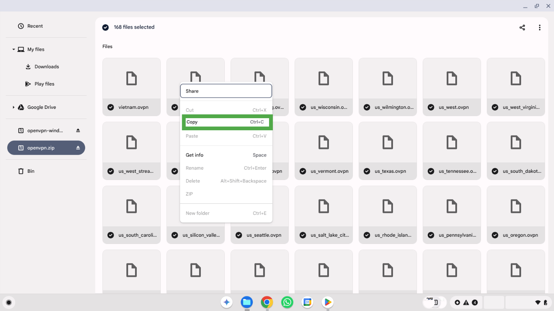
Task: Click the Play files icon
Action: pyautogui.click(x=28, y=84)
